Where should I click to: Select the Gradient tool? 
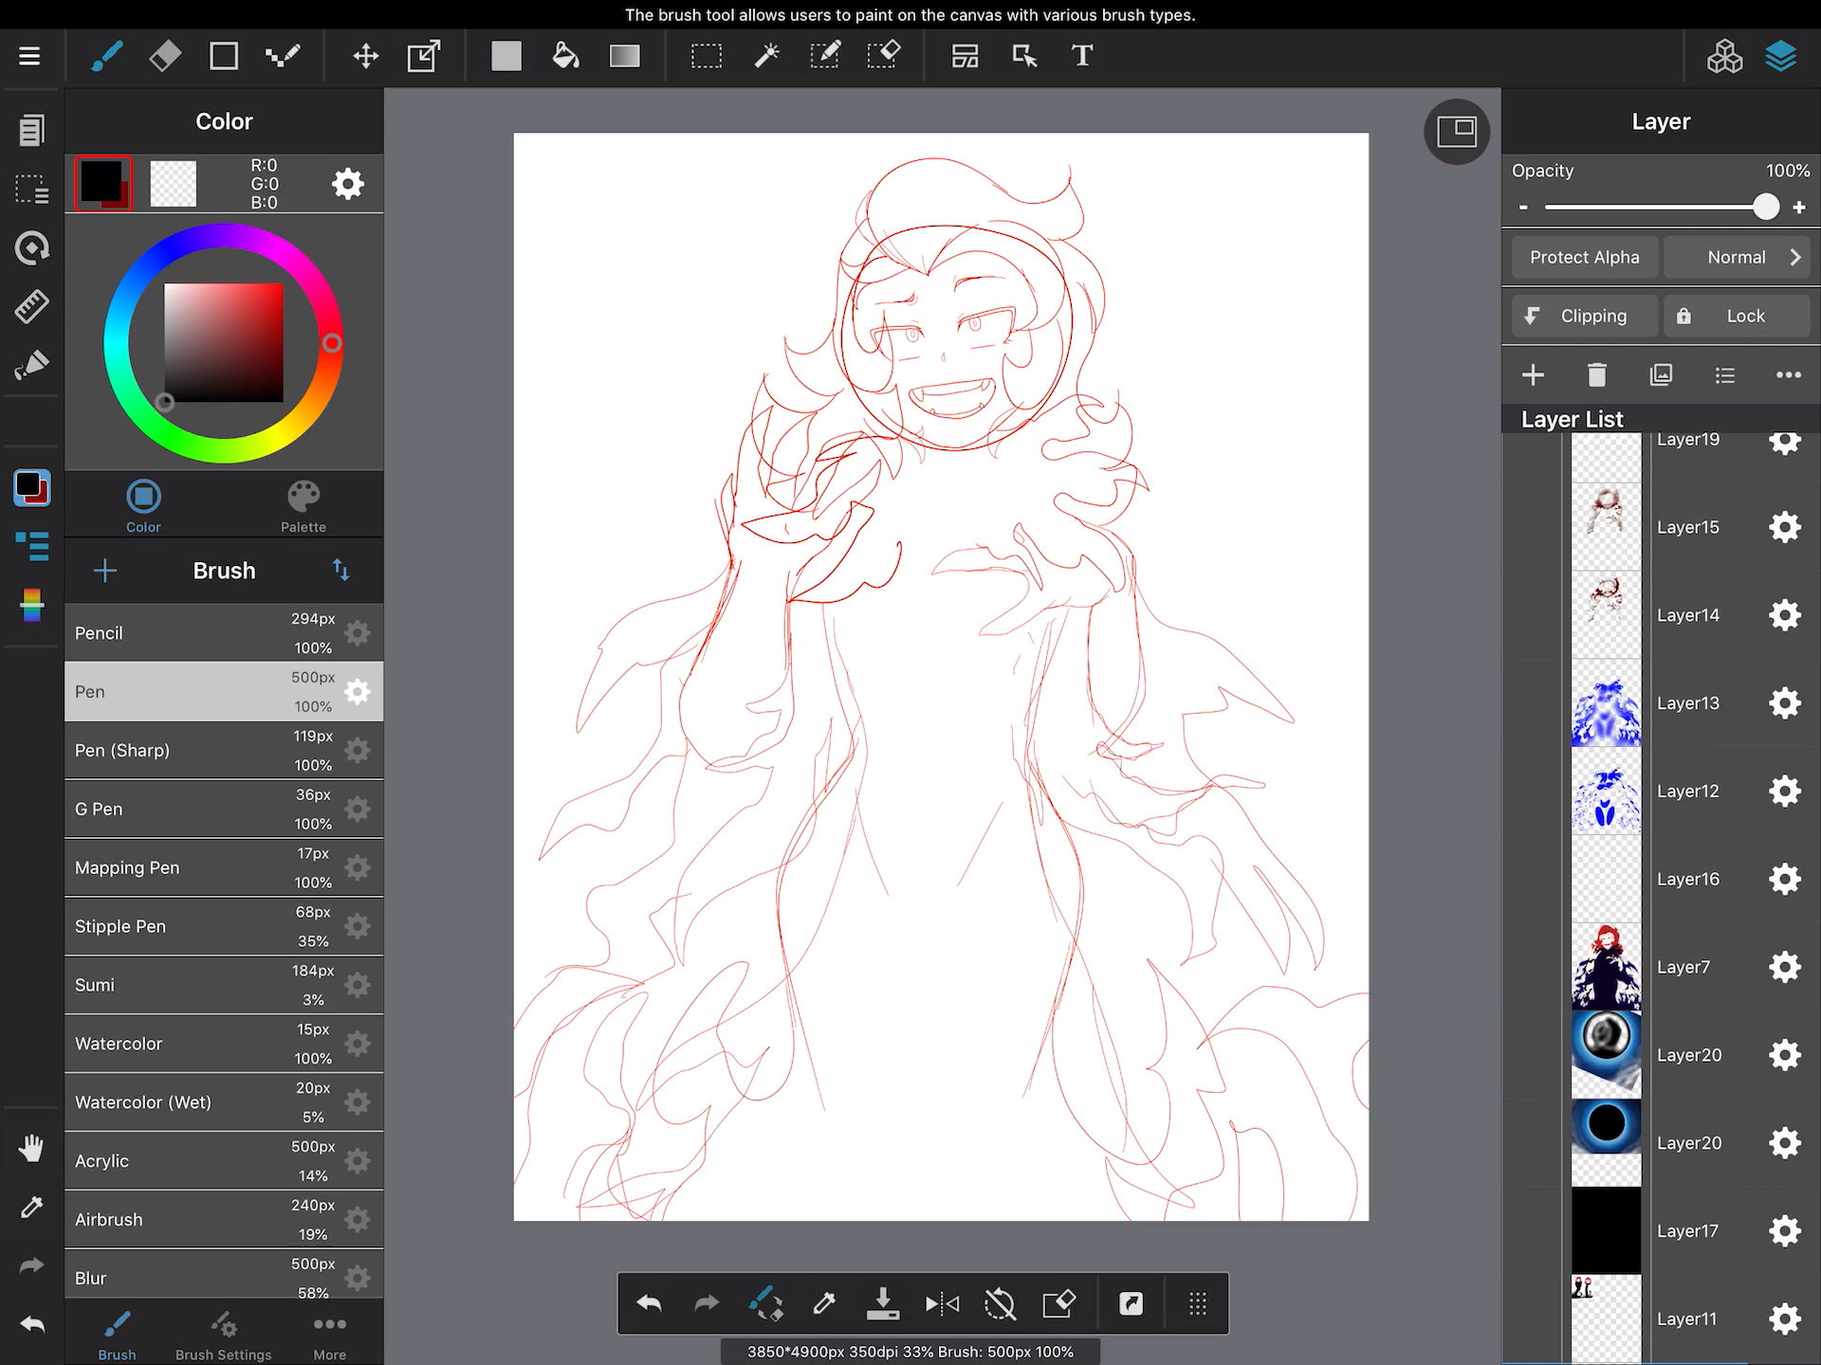pos(625,56)
